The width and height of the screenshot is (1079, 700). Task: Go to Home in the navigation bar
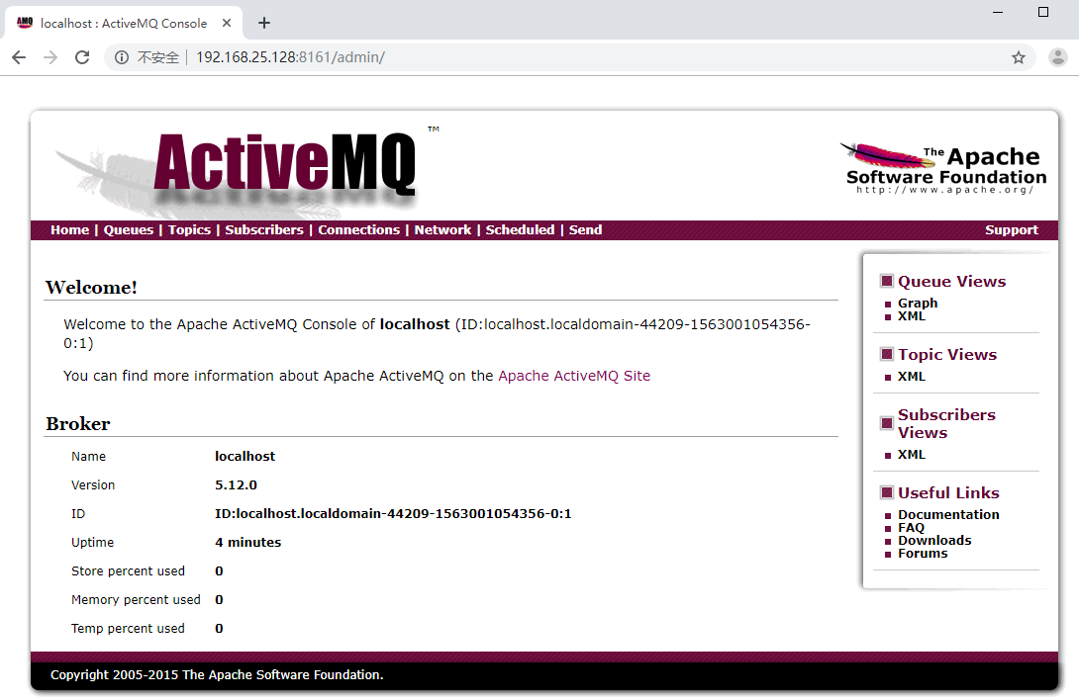pos(69,230)
